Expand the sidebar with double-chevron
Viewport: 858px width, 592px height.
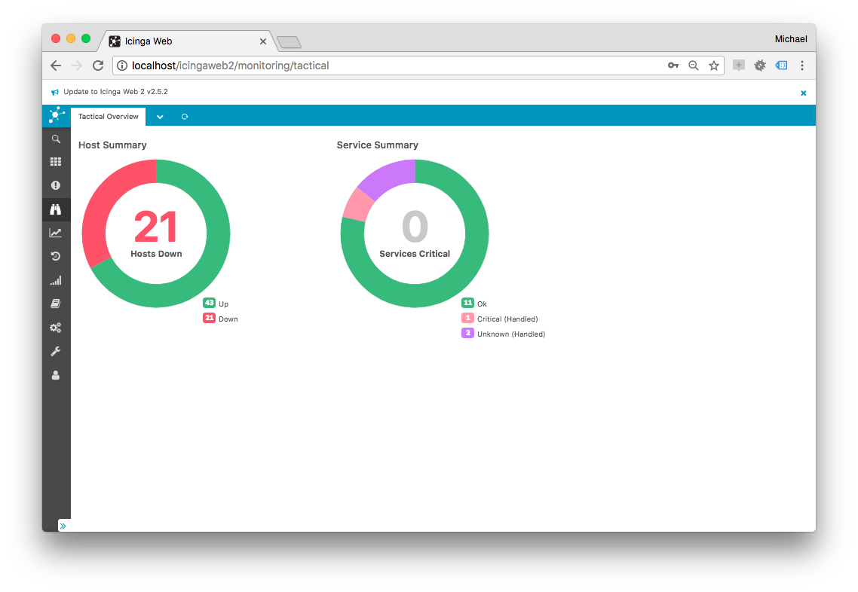point(63,526)
